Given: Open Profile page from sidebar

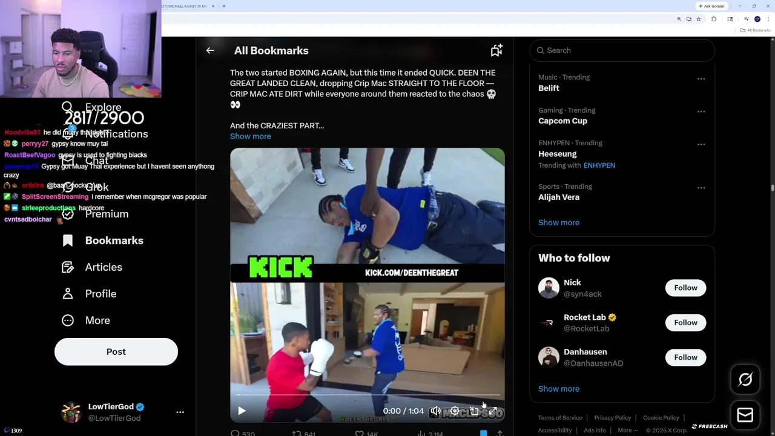Looking at the screenshot, I should (89, 294).
